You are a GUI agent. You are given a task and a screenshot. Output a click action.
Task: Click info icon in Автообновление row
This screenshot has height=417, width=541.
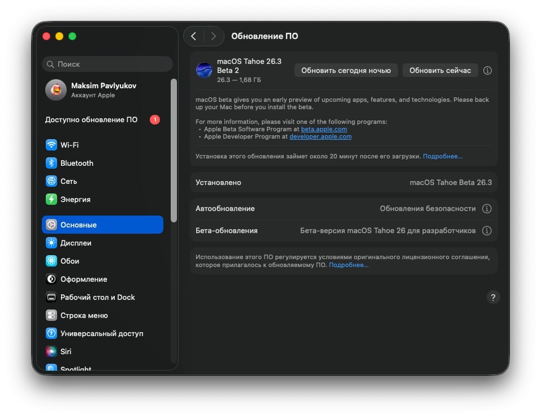pyautogui.click(x=487, y=208)
